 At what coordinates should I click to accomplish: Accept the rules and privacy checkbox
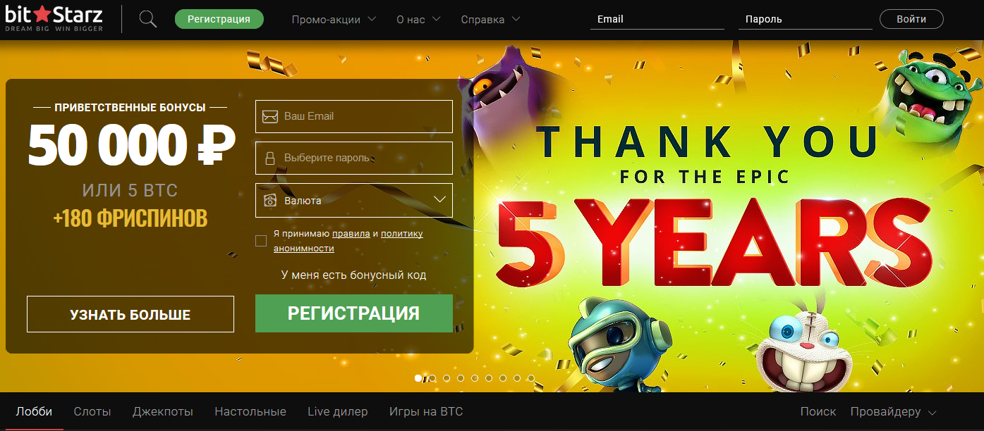coord(261,241)
